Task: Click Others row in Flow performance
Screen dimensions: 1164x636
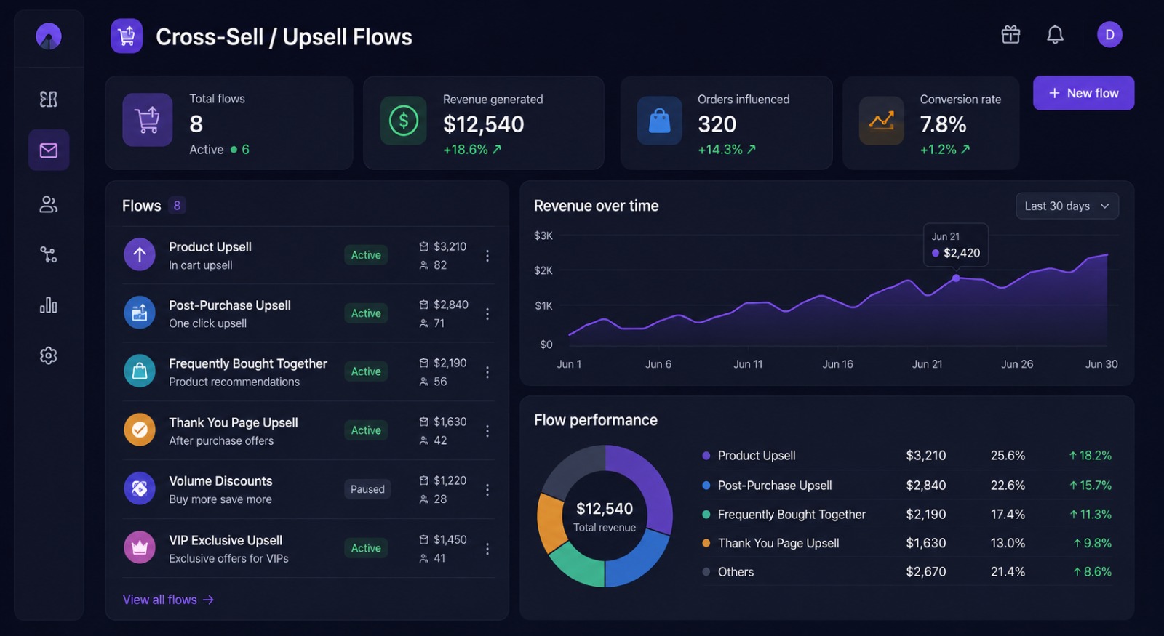Action: [906, 572]
